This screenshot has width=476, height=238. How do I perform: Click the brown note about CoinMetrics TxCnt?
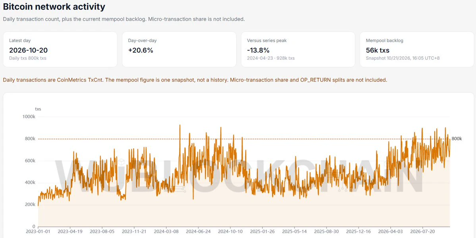pos(195,80)
